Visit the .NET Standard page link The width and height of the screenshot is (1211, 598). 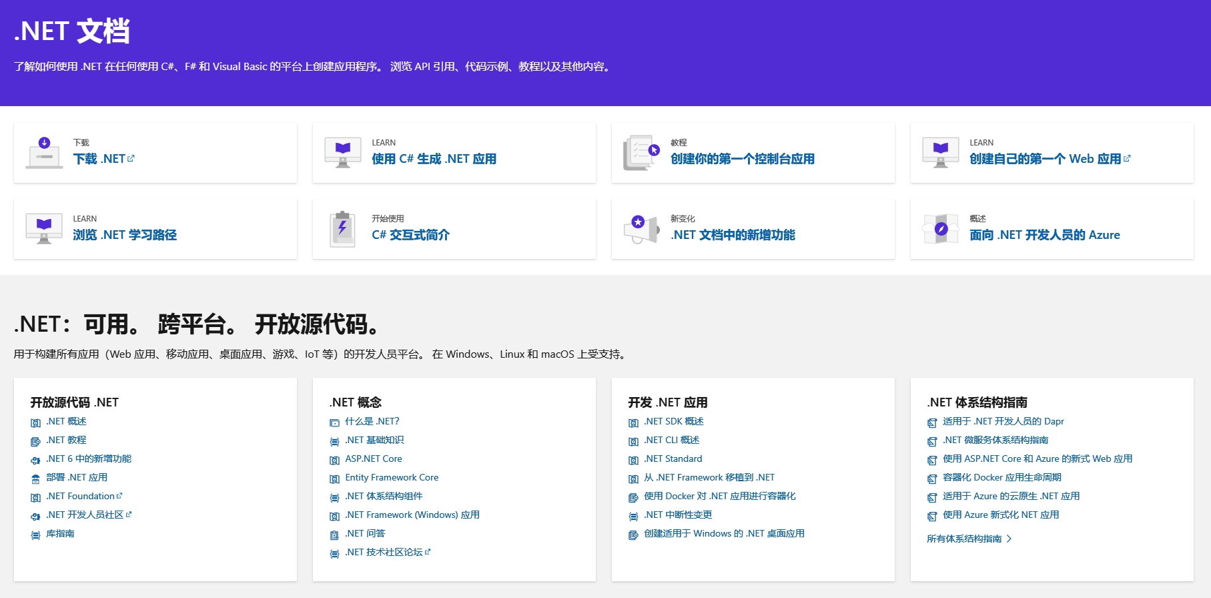[x=673, y=459]
